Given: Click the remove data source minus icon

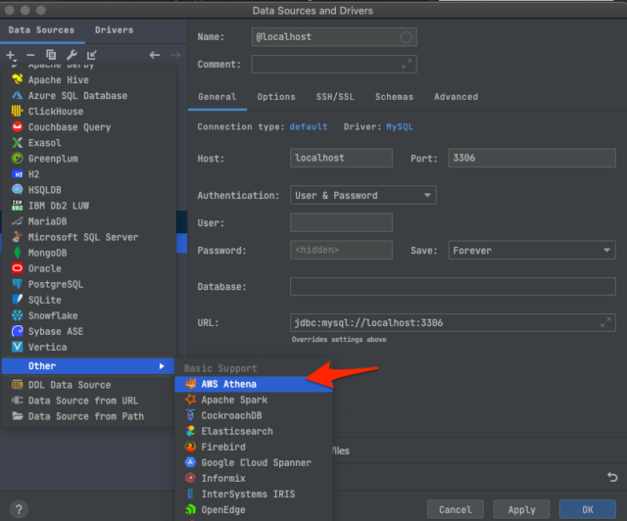Looking at the screenshot, I should [30, 55].
